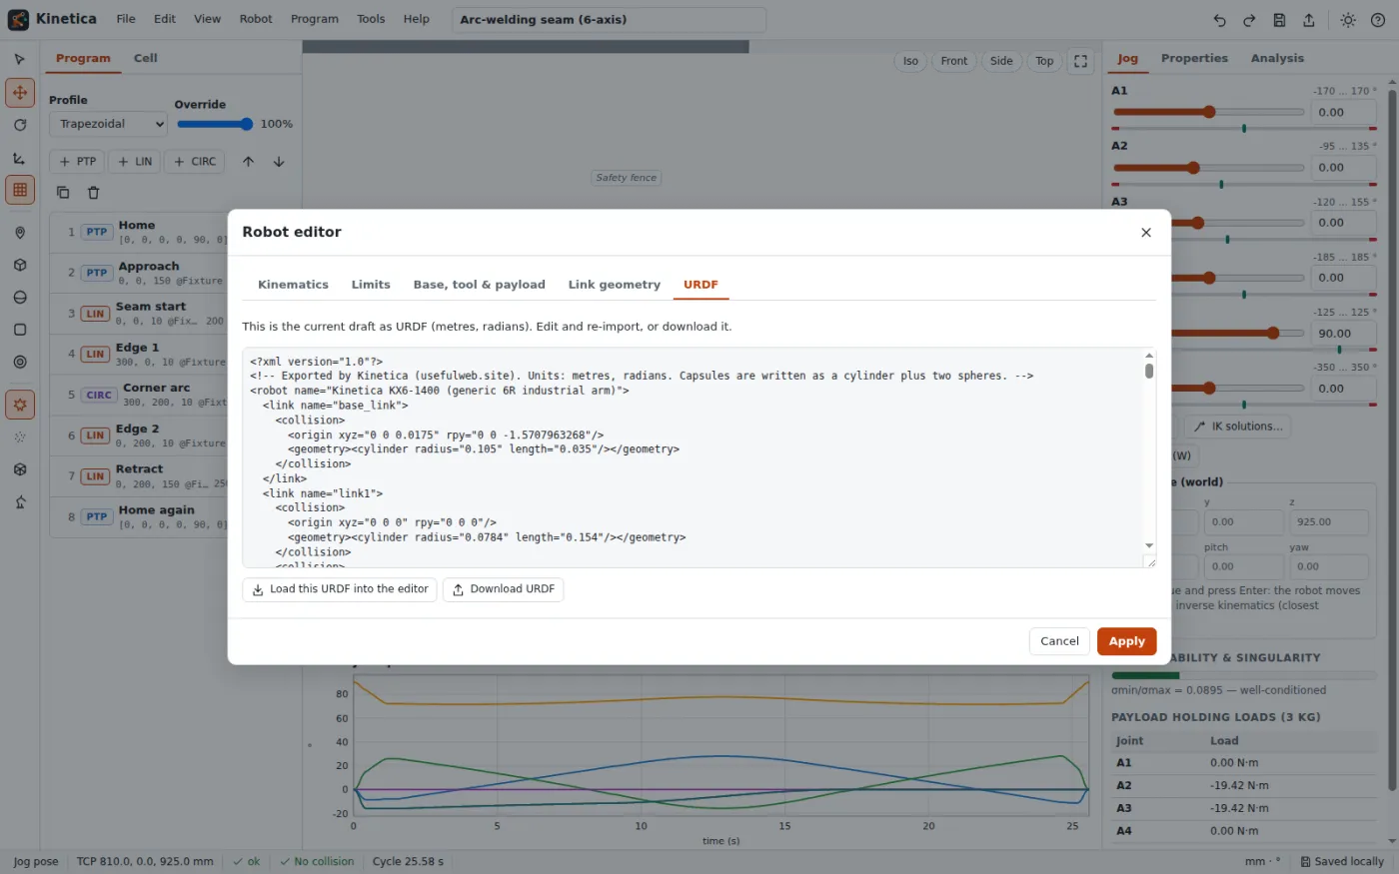Click the bottom robot-base icon in sidebar
The height and width of the screenshot is (874, 1399).
[x=19, y=502]
